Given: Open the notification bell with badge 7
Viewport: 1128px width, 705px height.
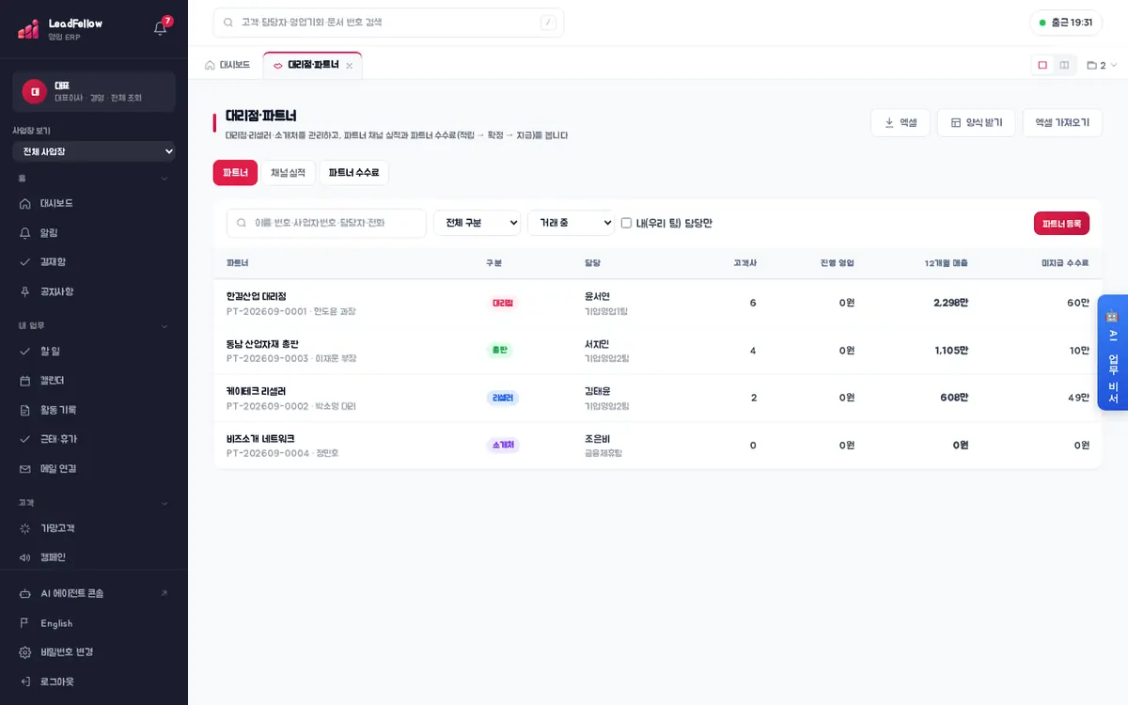Looking at the screenshot, I should [161, 27].
